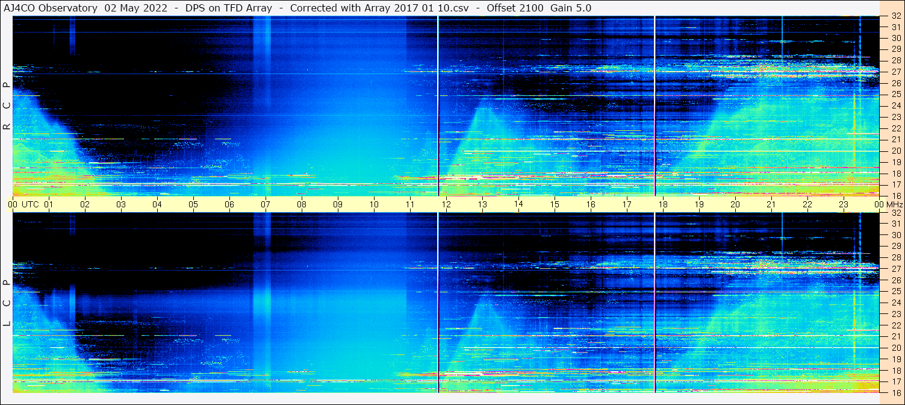
Task: Click the 'UTC' label on time axis
Action: 31,204
